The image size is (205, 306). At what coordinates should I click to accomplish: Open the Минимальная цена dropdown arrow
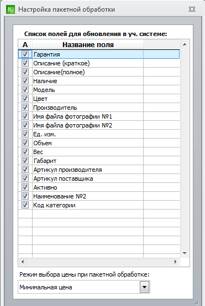click(145, 287)
